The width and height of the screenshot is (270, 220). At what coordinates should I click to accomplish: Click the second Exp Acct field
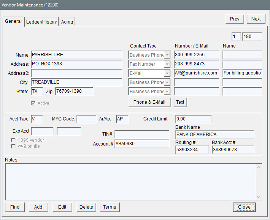click(x=69, y=131)
